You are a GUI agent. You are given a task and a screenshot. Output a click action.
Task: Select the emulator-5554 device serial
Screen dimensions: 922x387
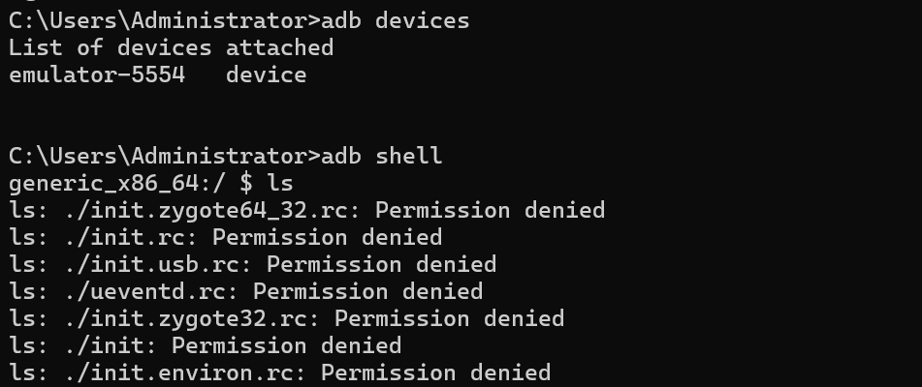click(97, 74)
